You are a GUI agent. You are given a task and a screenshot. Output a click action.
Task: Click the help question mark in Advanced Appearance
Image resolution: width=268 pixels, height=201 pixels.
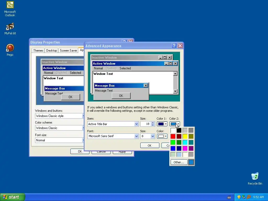pyautogui.click(x=174, y=46)
